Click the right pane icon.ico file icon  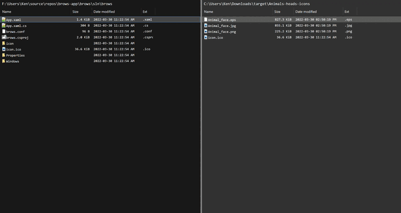(x=206, y=37)
